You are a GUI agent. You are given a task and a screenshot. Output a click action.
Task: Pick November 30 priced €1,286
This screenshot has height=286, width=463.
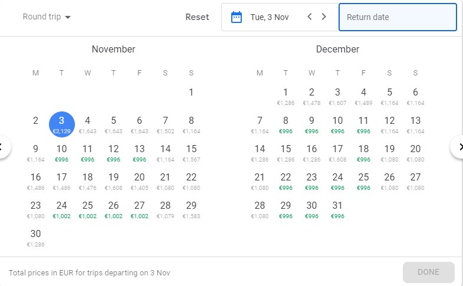coord(35,237)
